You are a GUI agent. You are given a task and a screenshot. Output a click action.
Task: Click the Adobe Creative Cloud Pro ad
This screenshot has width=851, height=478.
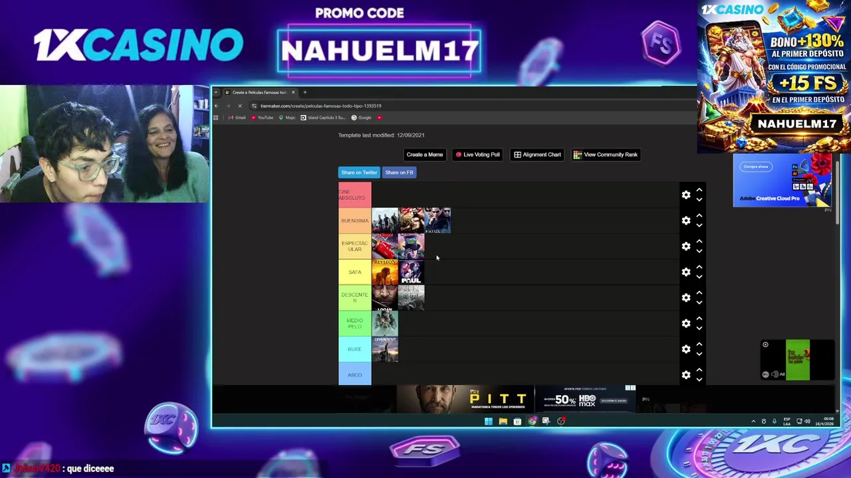coord(783,180)
